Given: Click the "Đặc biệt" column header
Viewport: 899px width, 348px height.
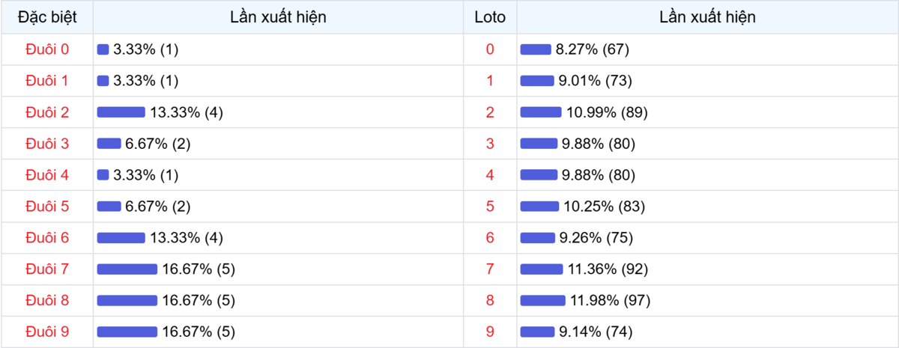Looking at the screenshot, I should pyautogui.click(x=46, y=17).
